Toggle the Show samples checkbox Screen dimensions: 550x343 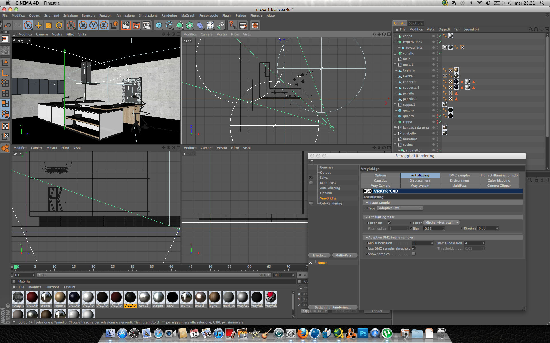click(x=414, y=254)
